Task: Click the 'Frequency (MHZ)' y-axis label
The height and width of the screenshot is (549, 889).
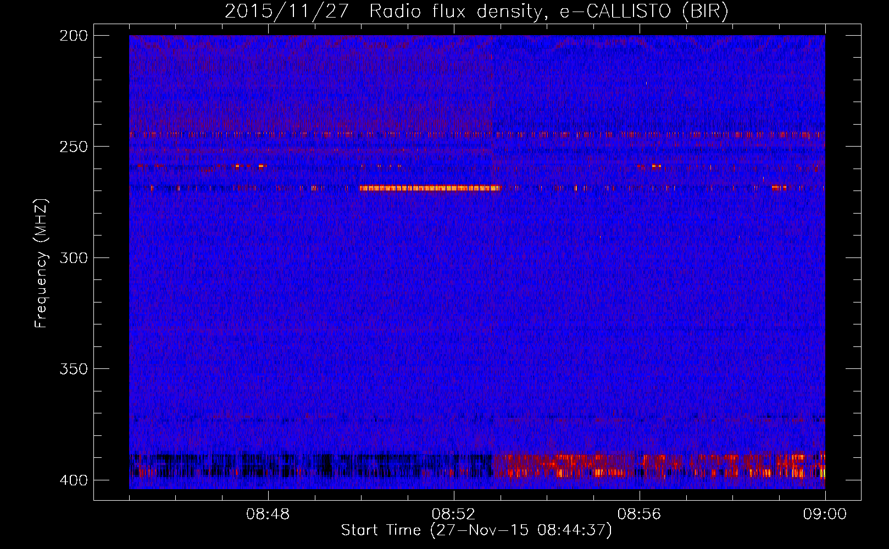Action: [x=41, y=264]
